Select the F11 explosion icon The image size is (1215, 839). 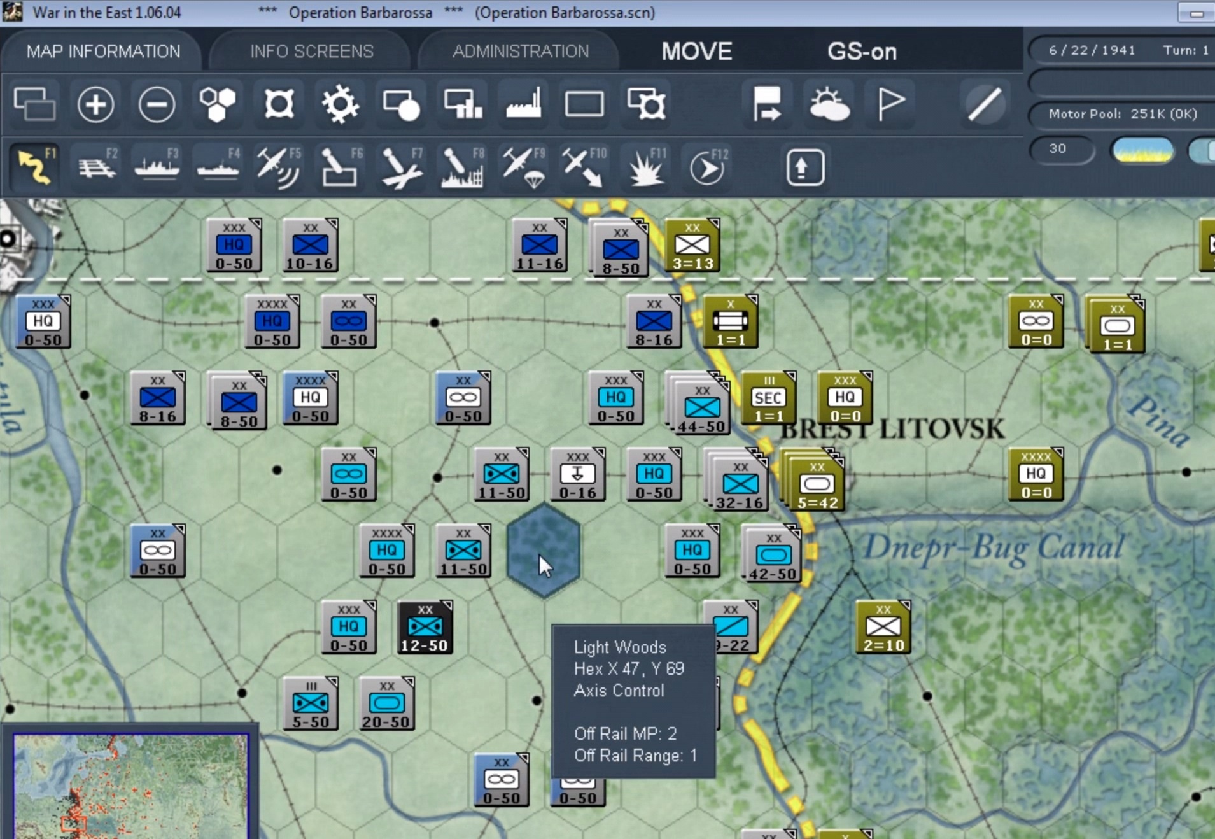(x=647, y=167)
